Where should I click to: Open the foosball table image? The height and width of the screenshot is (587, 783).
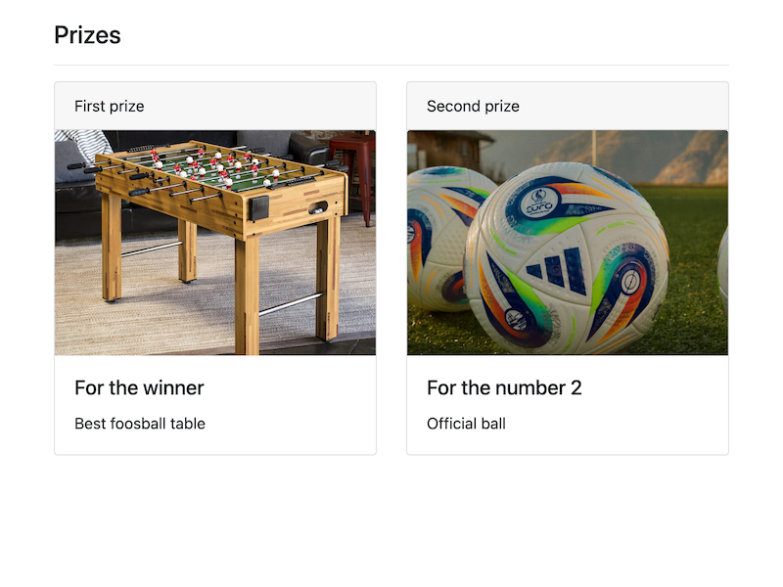click(x=215, y=242)
